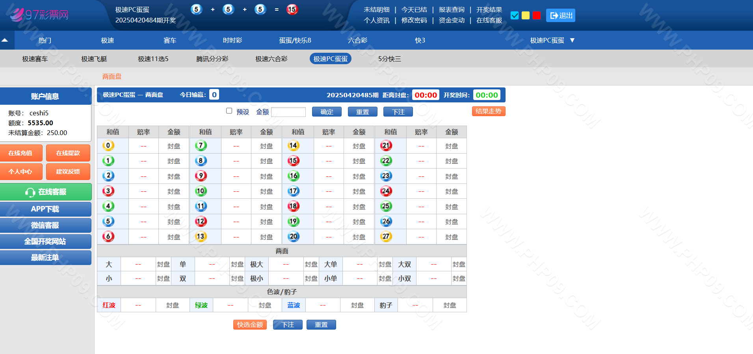Image resolution: width=753 pixels, height=354 pixels.
Task: Open the 六合彩 category menu
Action: click(x=357, y=40)
